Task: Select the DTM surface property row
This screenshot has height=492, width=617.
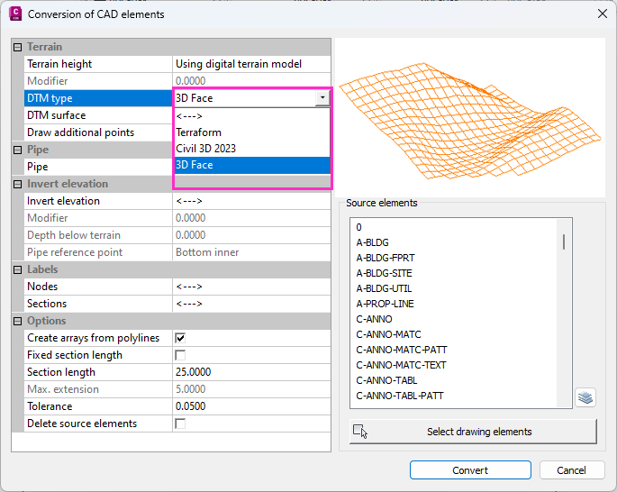Action: tap(98, 115)
